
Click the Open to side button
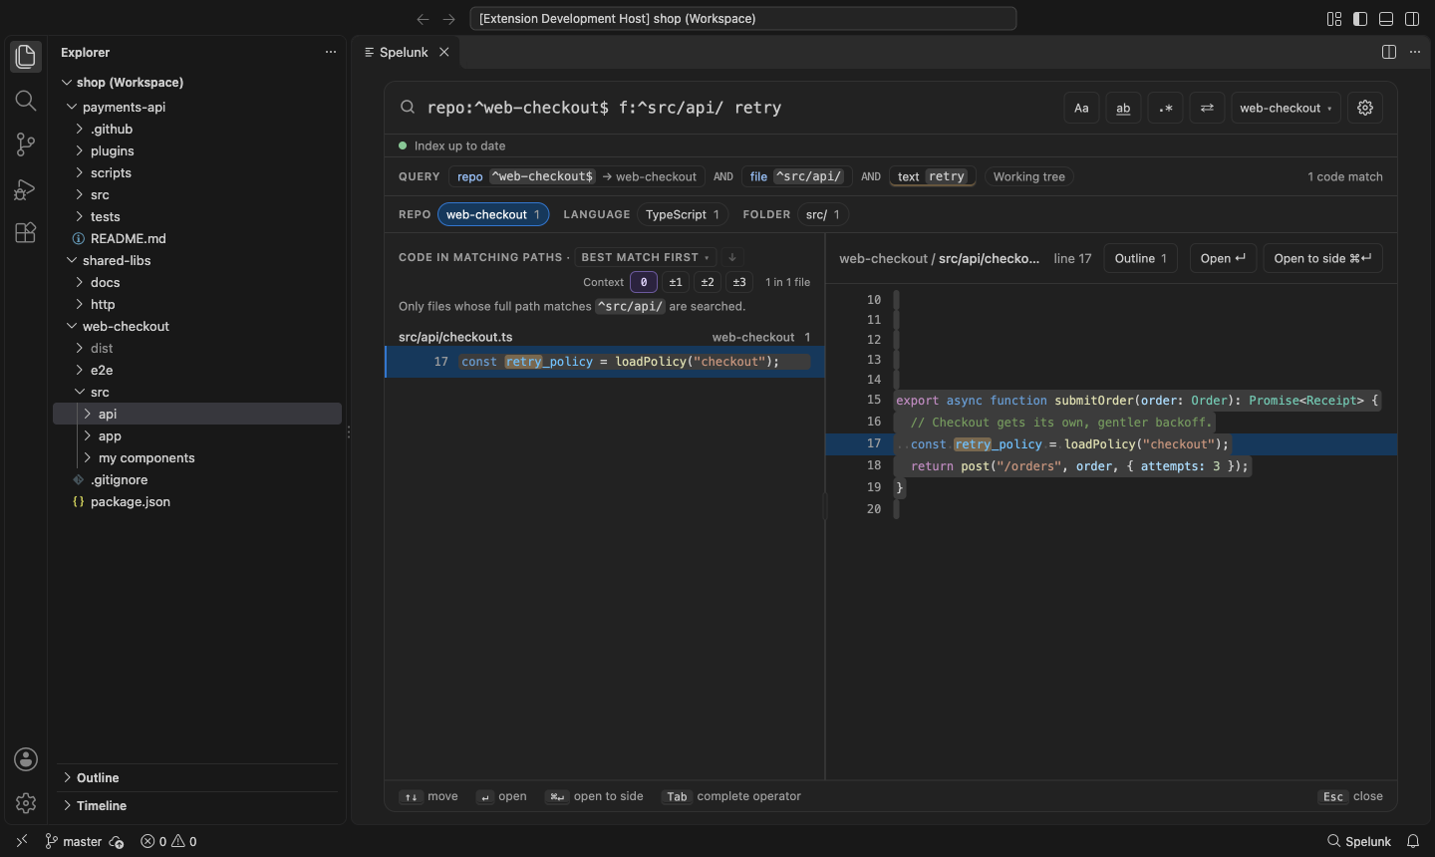[x=1322, y=258]
